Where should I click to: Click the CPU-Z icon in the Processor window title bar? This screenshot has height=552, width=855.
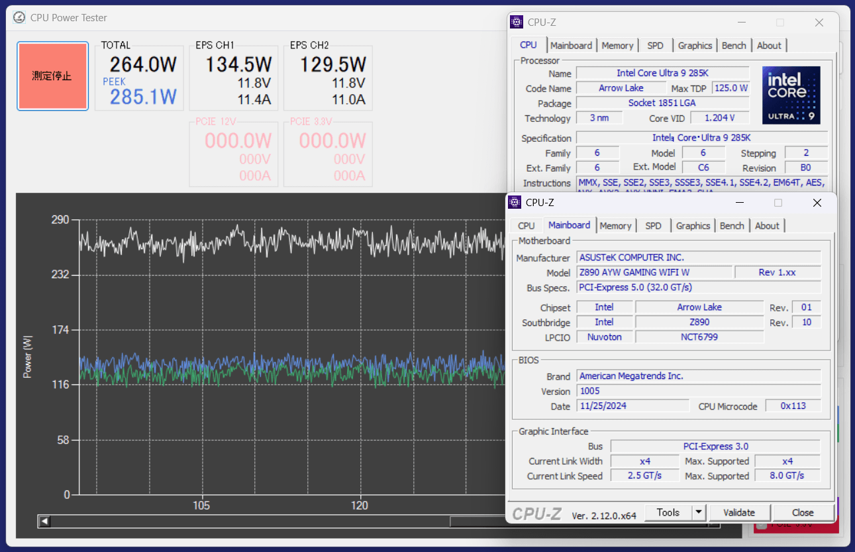(517, 22)
